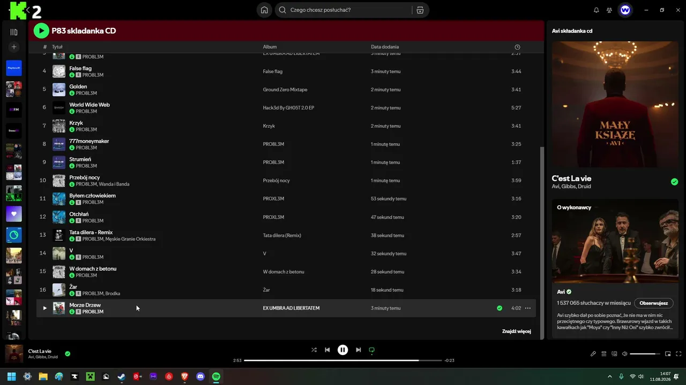Open now playing bar album thumbnail
Viewport: 686px width, 385px height.
click(14, 353)
